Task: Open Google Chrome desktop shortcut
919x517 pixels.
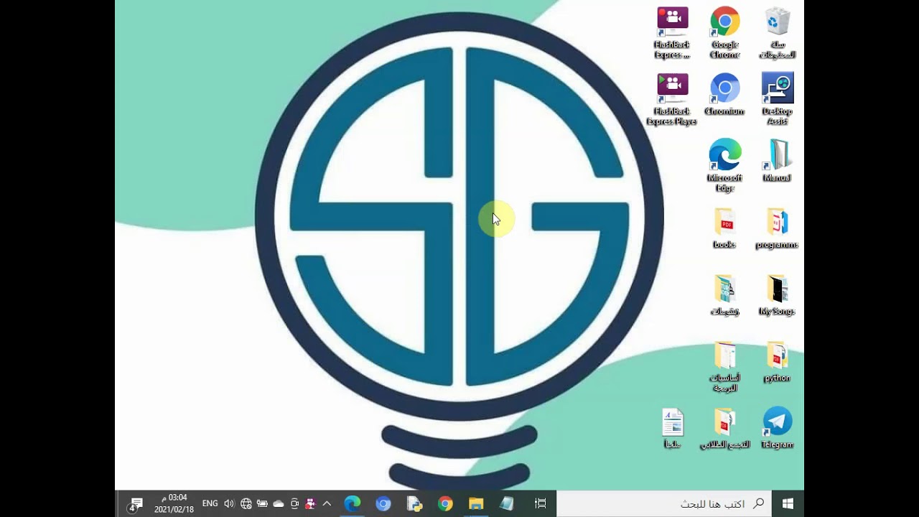Action: [724, 34]
